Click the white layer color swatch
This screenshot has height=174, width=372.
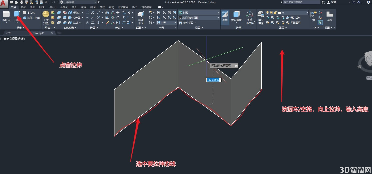click(280, 13)
